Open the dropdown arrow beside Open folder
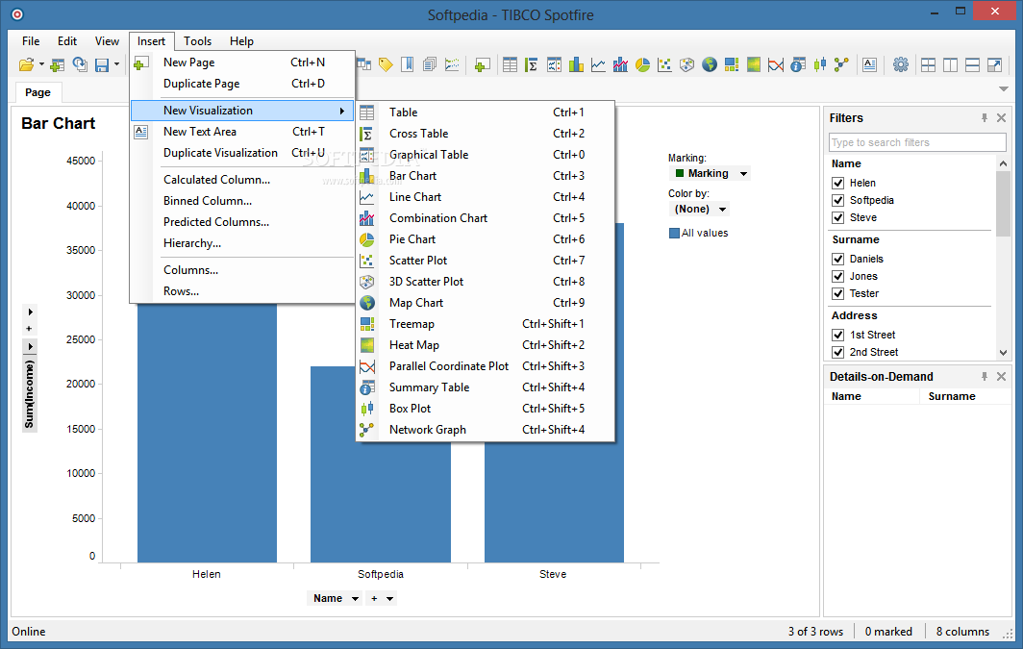Screen dimensions: 1023x649 click(41, 64)
